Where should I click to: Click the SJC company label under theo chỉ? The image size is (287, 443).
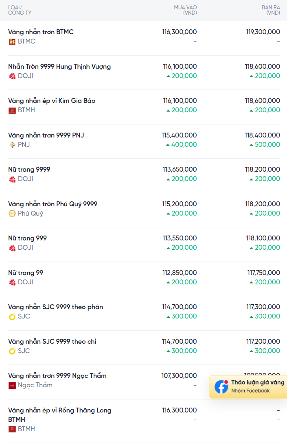24,351
